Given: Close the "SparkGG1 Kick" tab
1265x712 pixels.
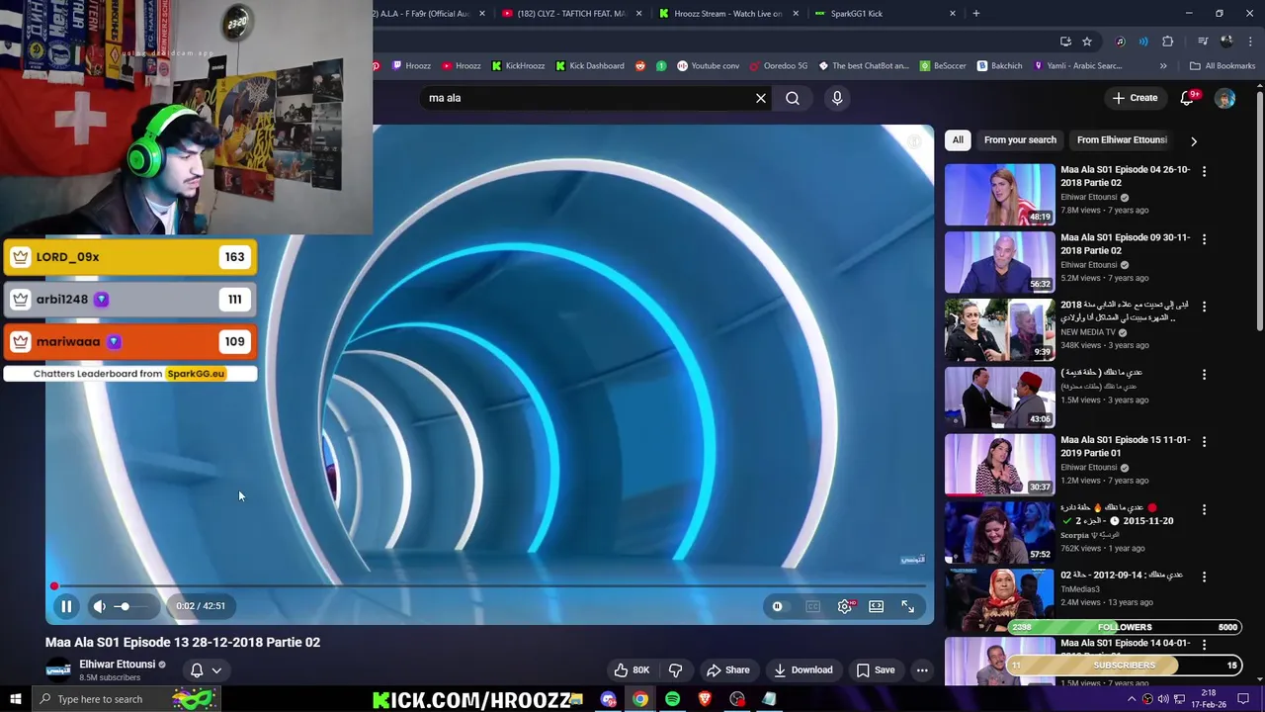Looking at the screenshot, I should [x=953, y=14].
